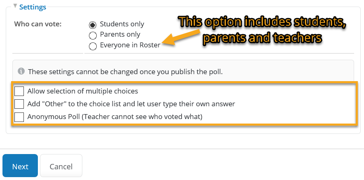This screenshot has width=364, height=180.
Task: Collapse the Settings section triangle
Action: [x=15, y=6]
